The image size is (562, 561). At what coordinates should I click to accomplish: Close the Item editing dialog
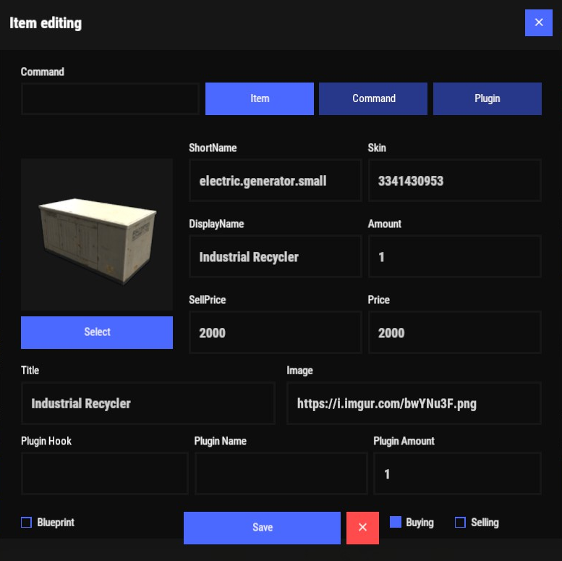[x=538, y=22]
